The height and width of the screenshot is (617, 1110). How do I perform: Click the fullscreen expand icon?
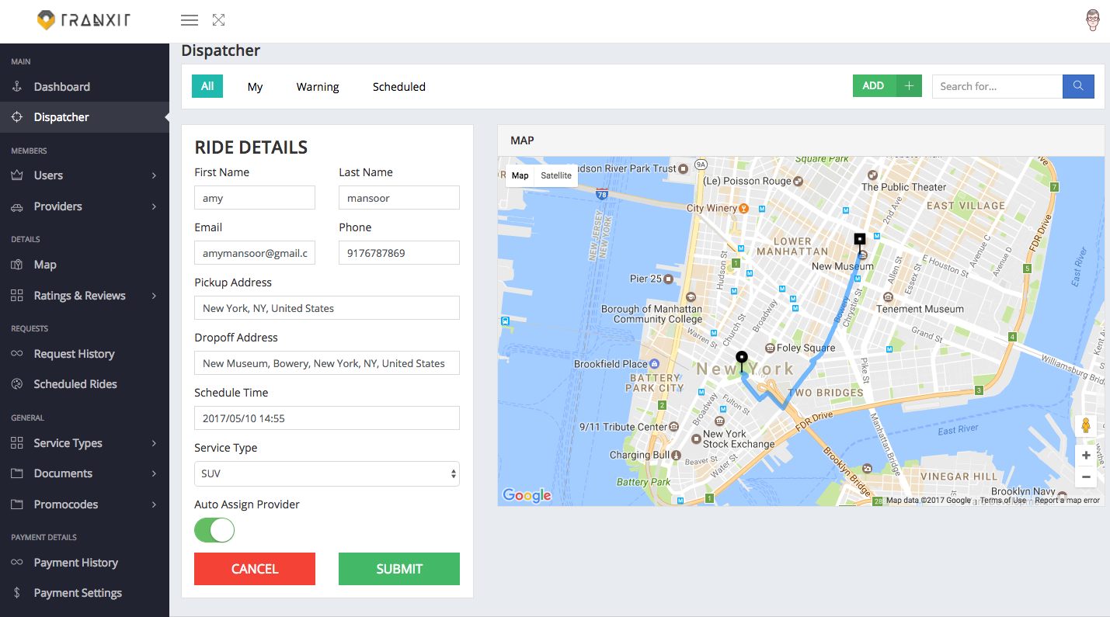pyautogui.click(x=219, y=20)
